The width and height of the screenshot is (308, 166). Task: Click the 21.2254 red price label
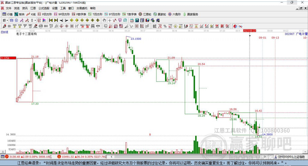tap(8, 58)
